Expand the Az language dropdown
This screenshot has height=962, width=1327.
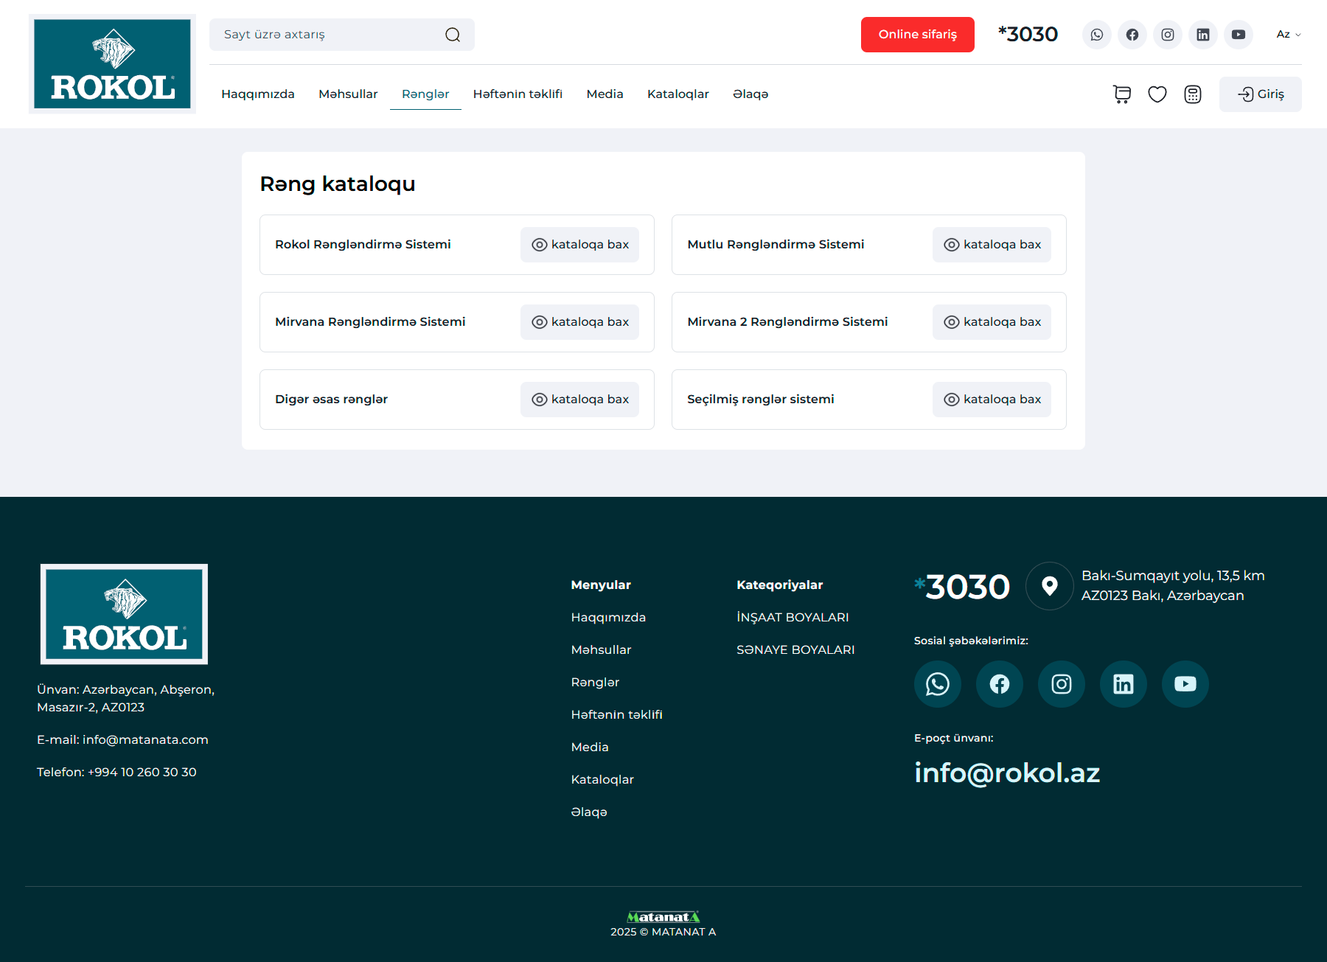(x=1288, y=35)
